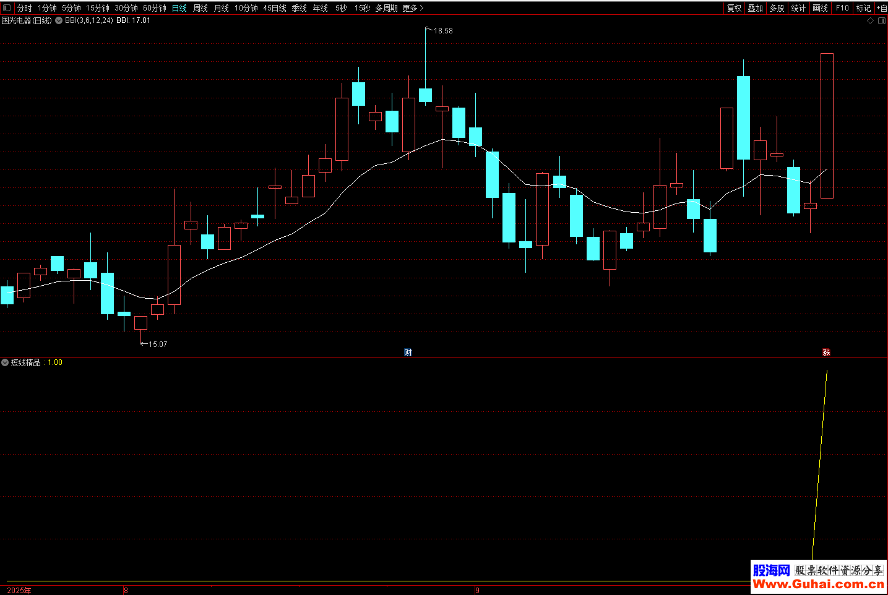Click the 财 financial event marker
Screen dimensions: 888x595
[x=408, y=353]
